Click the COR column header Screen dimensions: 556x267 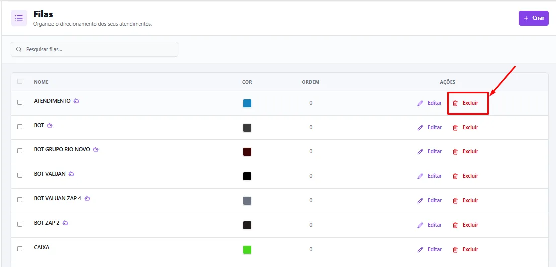[247, 82]
